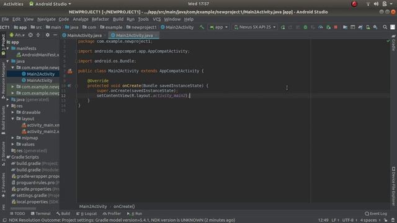The width and height of the screenshot is (397, 223).
Task: Click the override gutter icon at onCreate
Action: tap(69, 85)
